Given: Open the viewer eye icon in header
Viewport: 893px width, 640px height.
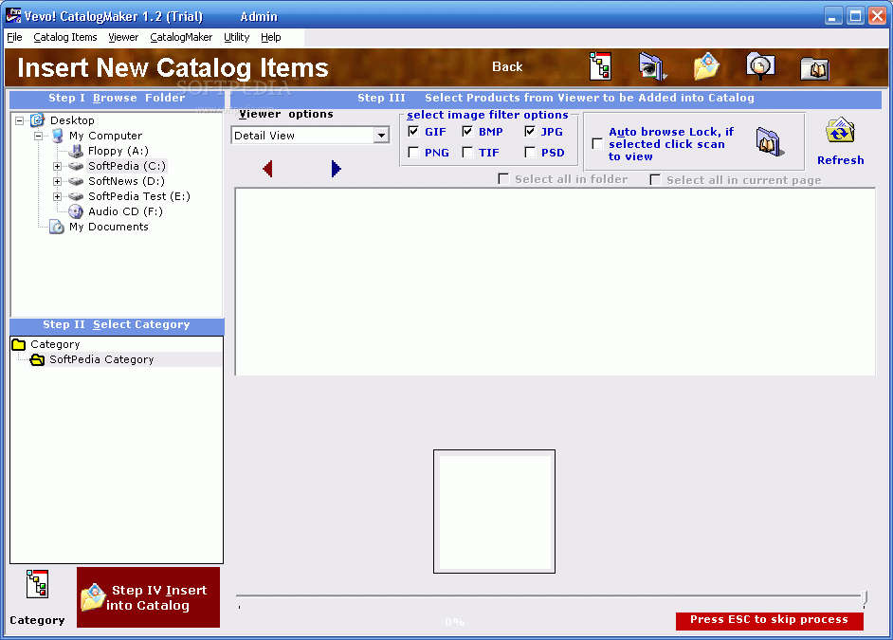Looking at the screenshot, I should [x=652, y=66].
